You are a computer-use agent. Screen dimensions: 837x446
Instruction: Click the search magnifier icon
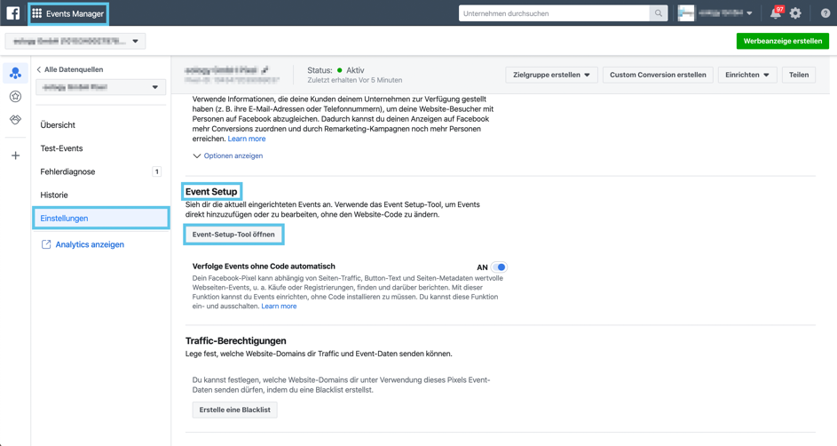click(659, 13)
